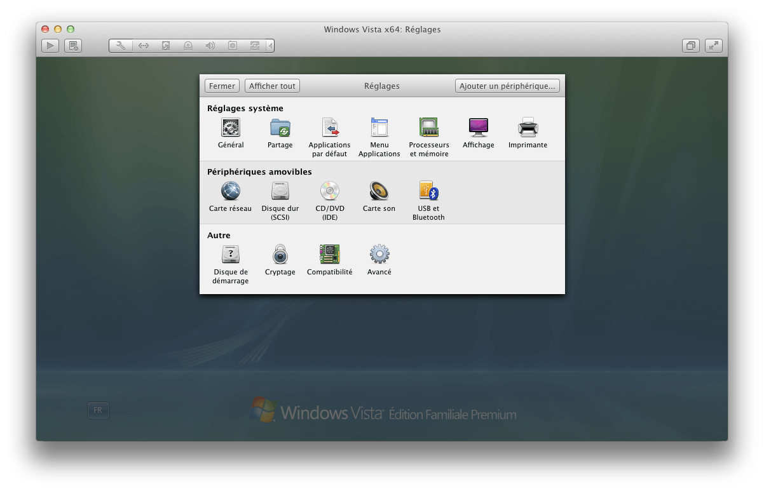Click the hard disk icon in the toolbar

[165, 46]
